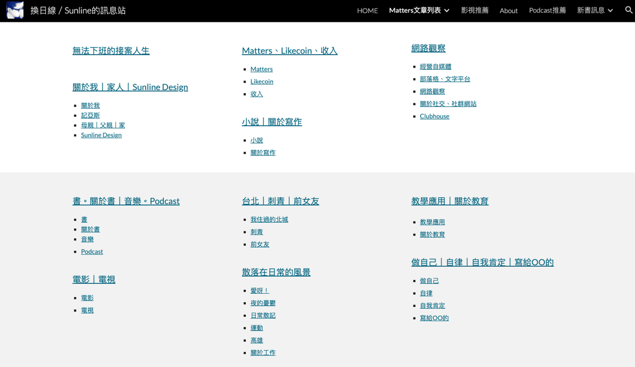635x367 pixels.
Task: Open the 影視推薦 menu item
Action: pyautogui.click(x=475, y=10)
